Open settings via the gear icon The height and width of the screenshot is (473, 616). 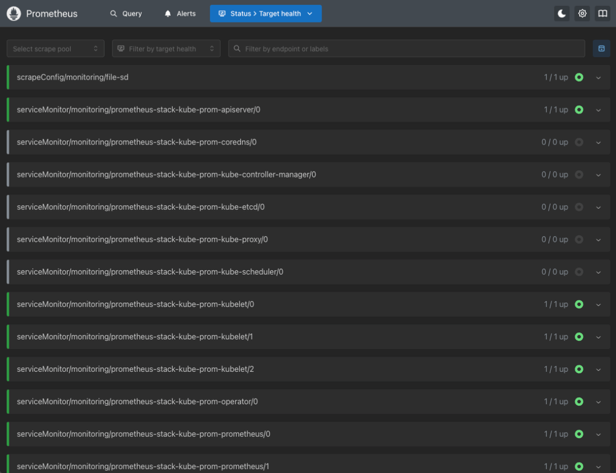pos(582,13)
